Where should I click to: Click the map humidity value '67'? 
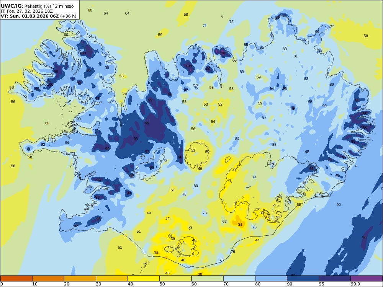point(224,222)
